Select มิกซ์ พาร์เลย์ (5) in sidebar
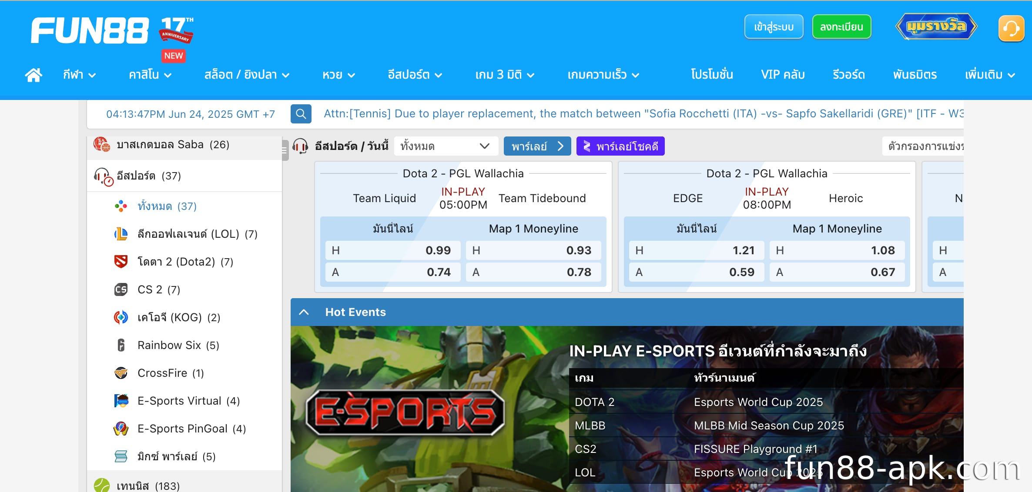This screenshot has width=1032, height=492. [184, 456]
